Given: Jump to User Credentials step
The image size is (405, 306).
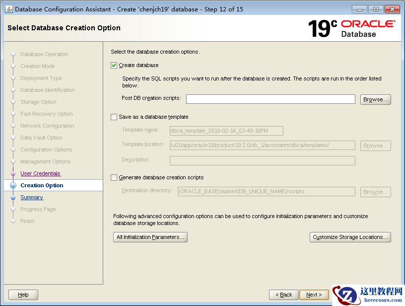Looking at the screenshot, I should coord(41,173).
